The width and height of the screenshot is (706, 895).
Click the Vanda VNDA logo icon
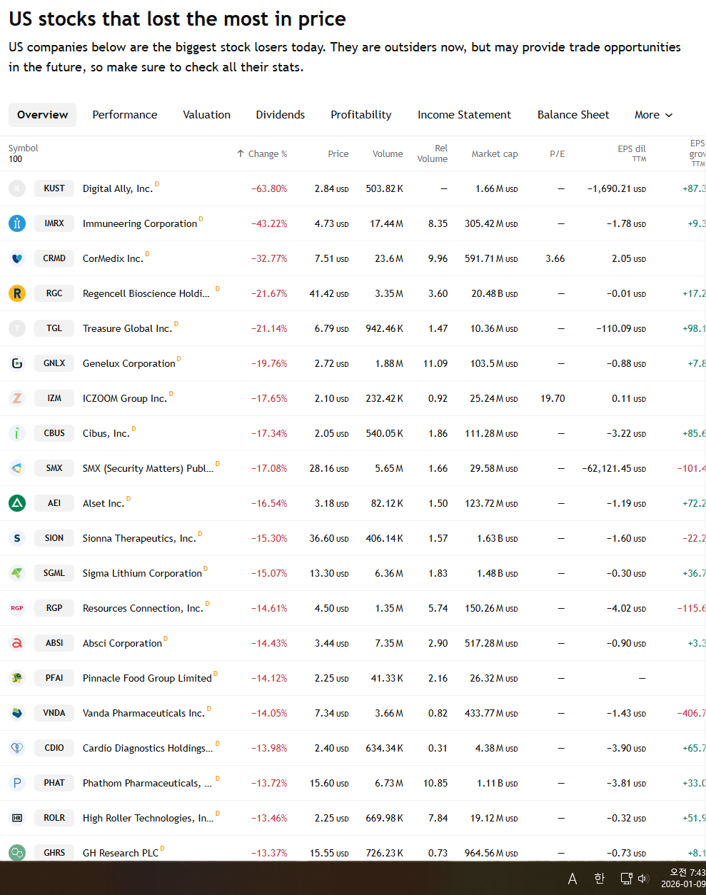[17, 713]
